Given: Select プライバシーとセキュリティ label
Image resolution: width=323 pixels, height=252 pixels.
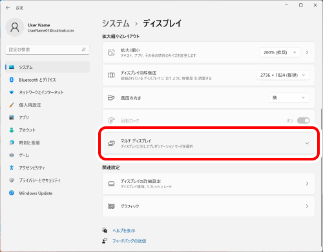Looking at the screenshot, I should 39,180.
